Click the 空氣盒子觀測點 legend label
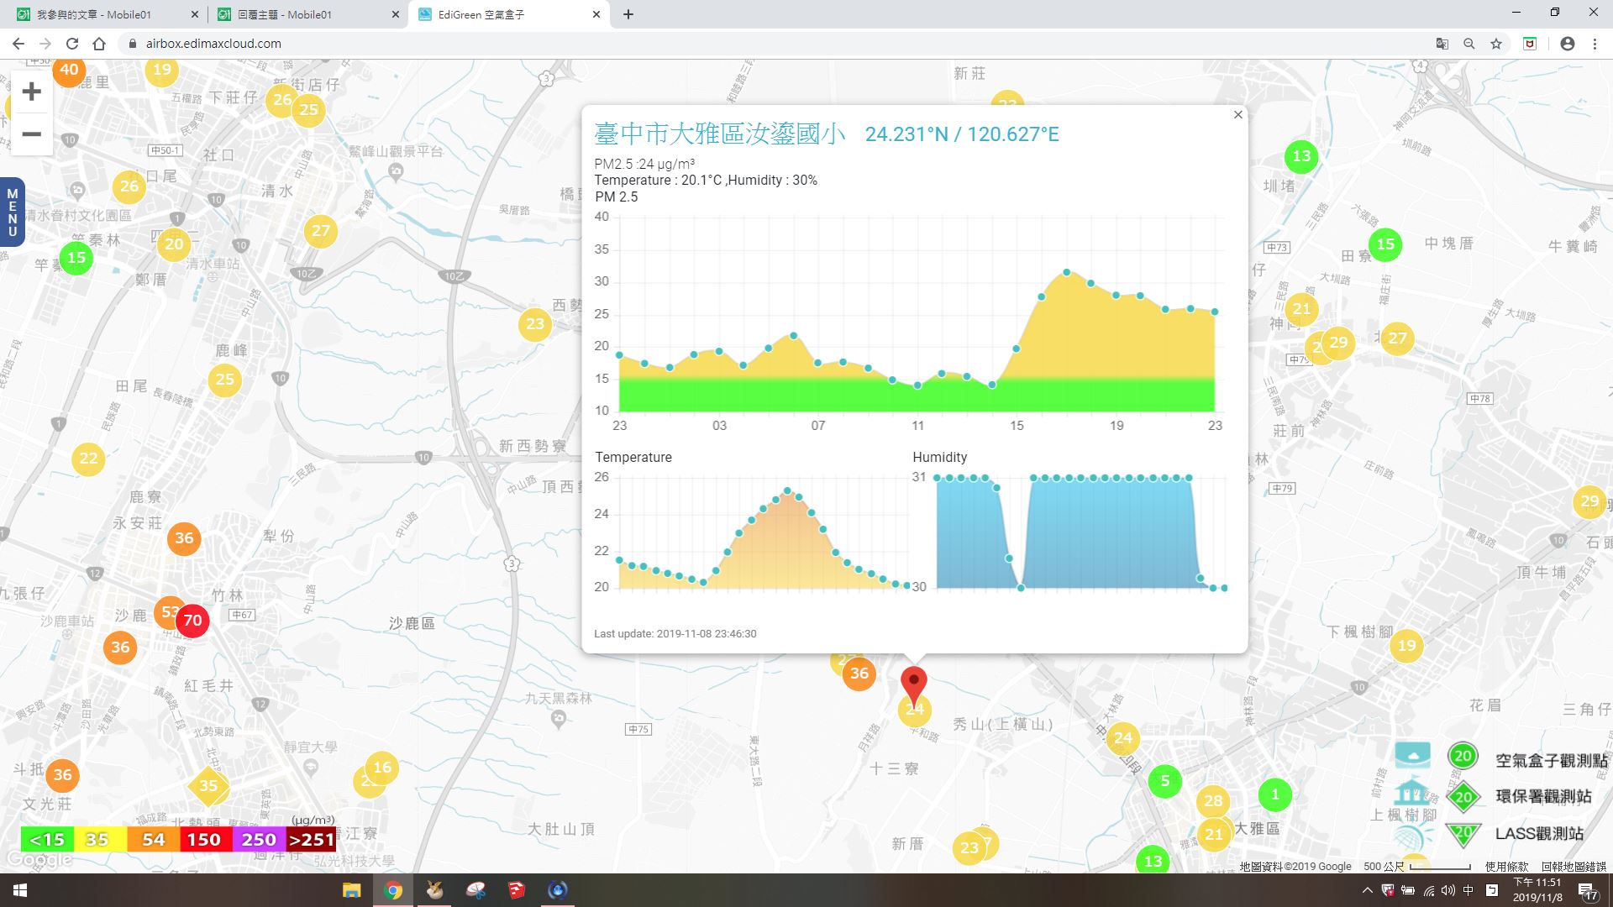This screenshot has height=907, width=1613. click(1552, 761)
